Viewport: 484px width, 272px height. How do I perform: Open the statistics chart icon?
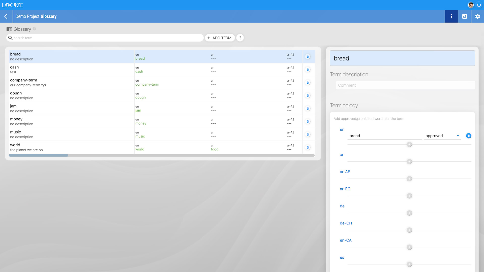pyautogui.click(x=464, y=16)
